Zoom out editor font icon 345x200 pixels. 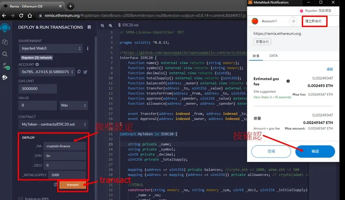point(103,26)
